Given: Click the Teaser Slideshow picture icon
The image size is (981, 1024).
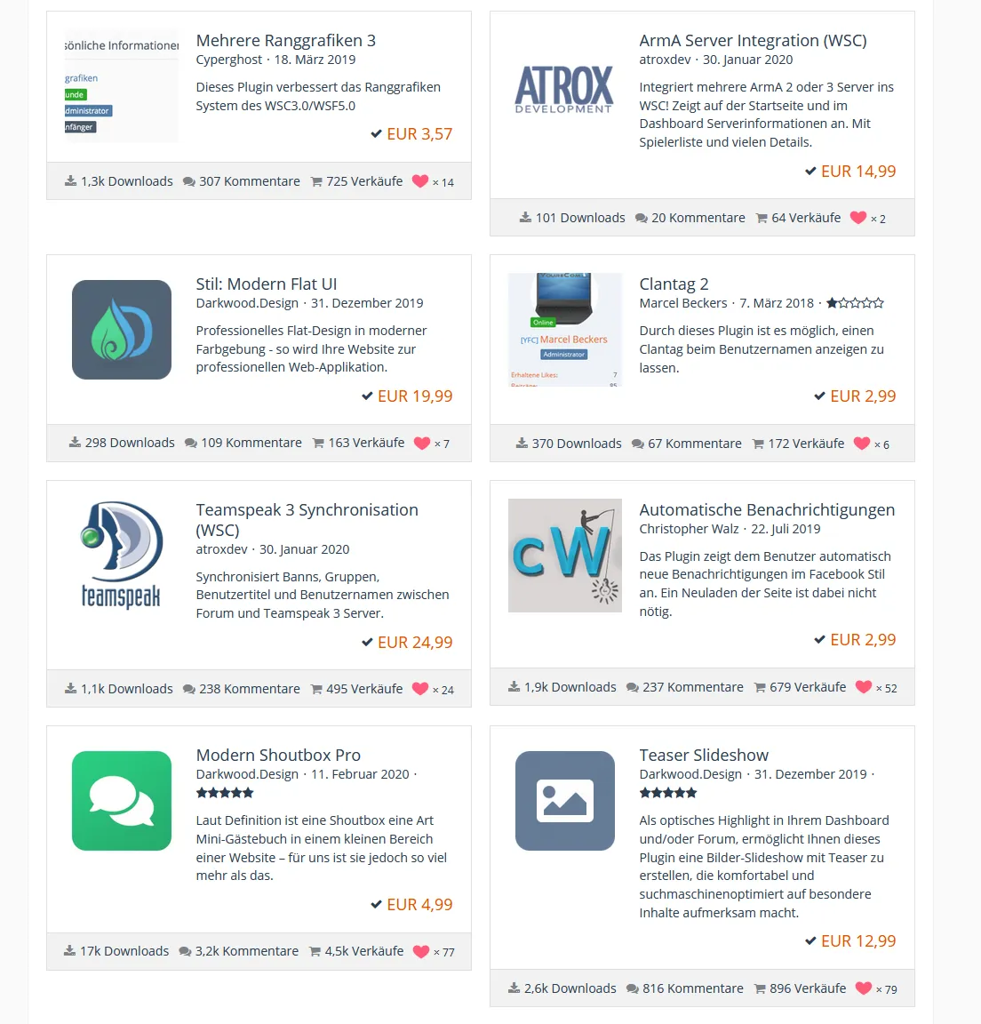Looking at the screenshot, I should [564, 801].
